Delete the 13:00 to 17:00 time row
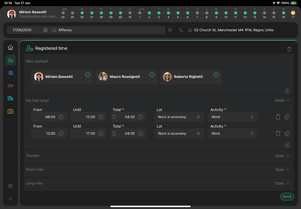 (x=278, y=133)
